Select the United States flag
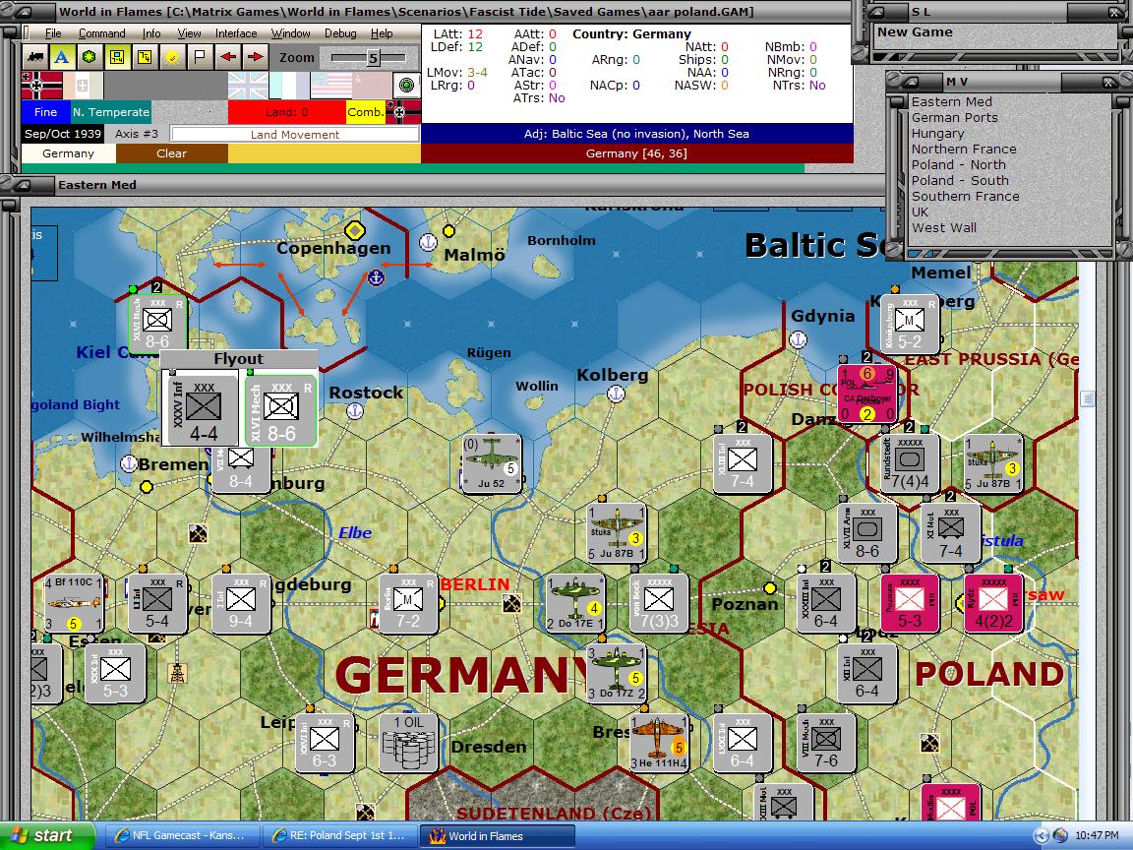The height and width of the screenshot is (850, 1133). coord(330,86)
